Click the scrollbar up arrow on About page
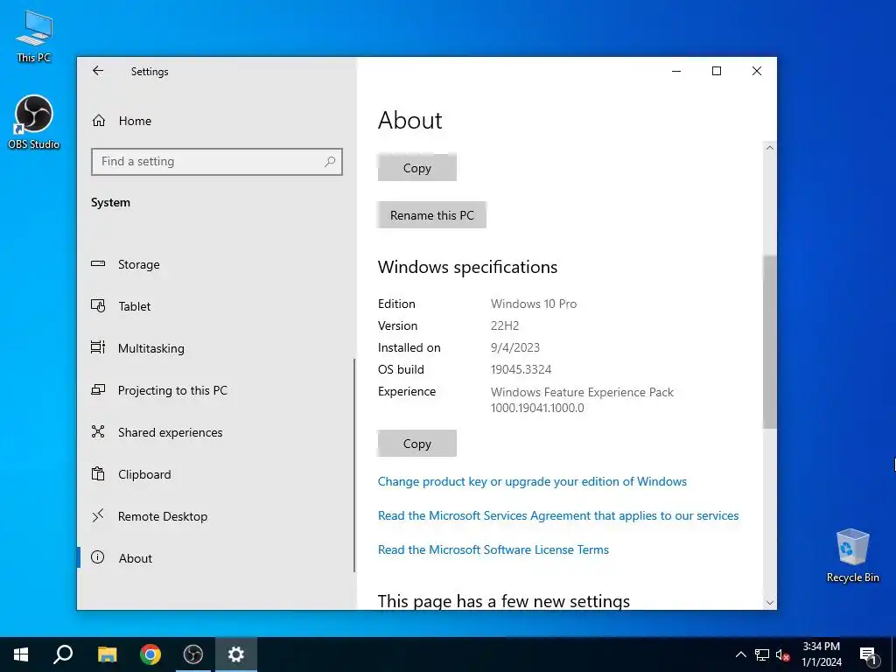Screen dimensions: 896x672 point(770,148)
